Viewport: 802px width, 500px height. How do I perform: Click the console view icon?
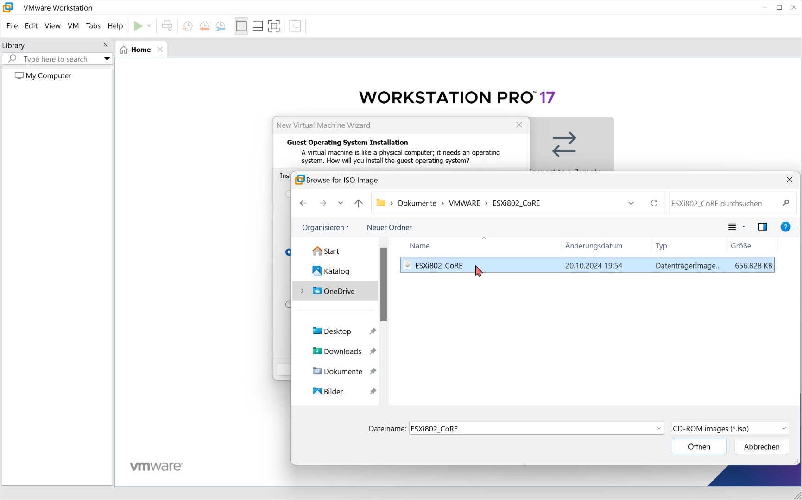tap(295, 26)
